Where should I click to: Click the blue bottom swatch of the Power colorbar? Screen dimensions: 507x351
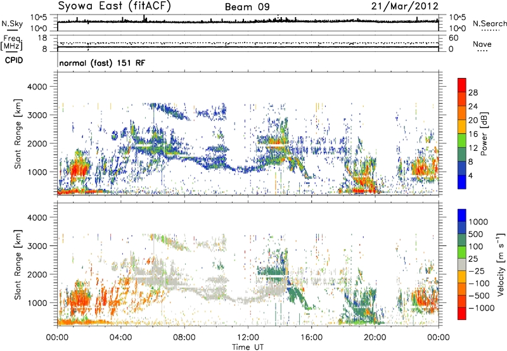pos(462,182)
